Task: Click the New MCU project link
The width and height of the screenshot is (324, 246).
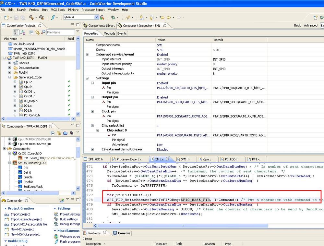Action: click(22, 229)
